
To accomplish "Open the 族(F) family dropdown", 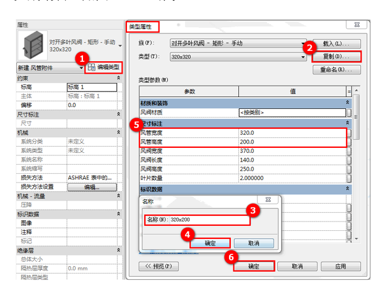I will click(x=238, y=43).
